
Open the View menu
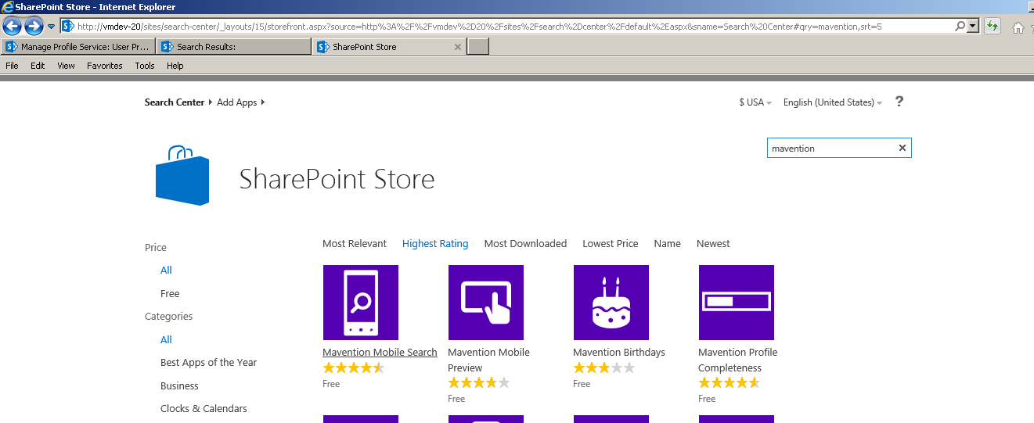click(x=66, y=66)
